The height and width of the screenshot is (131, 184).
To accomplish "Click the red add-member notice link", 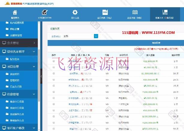I will [156, 48].
